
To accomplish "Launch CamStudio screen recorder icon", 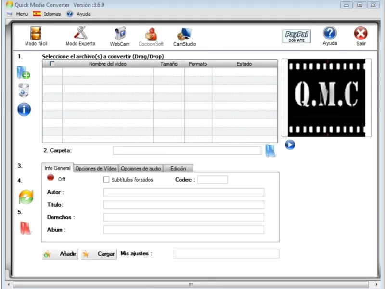I will tap(184, 34).
